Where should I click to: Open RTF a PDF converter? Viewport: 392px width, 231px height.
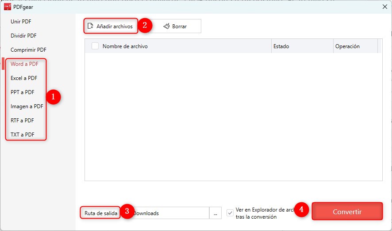22,120
